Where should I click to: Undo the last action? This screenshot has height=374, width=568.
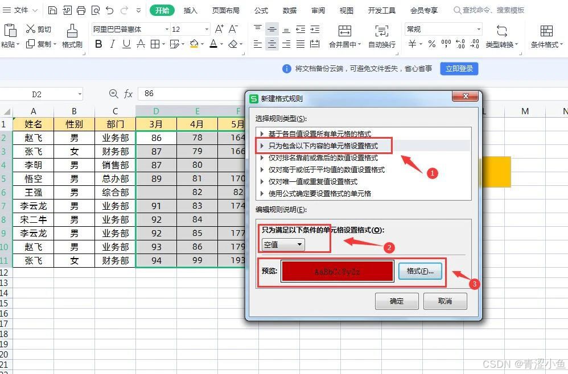coord(110,10)
